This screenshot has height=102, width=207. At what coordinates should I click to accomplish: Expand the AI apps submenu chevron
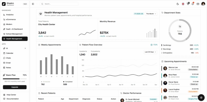click(x=25, y=48)
